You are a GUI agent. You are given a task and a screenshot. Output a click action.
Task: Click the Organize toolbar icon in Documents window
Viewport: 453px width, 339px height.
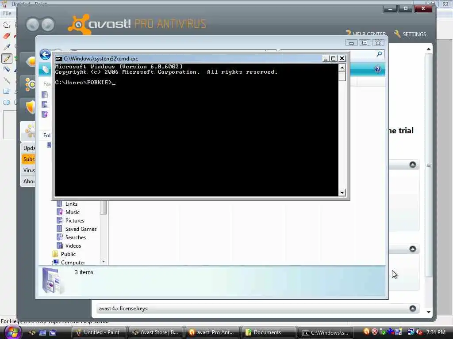pyautogui.click(x=45, y=69)
